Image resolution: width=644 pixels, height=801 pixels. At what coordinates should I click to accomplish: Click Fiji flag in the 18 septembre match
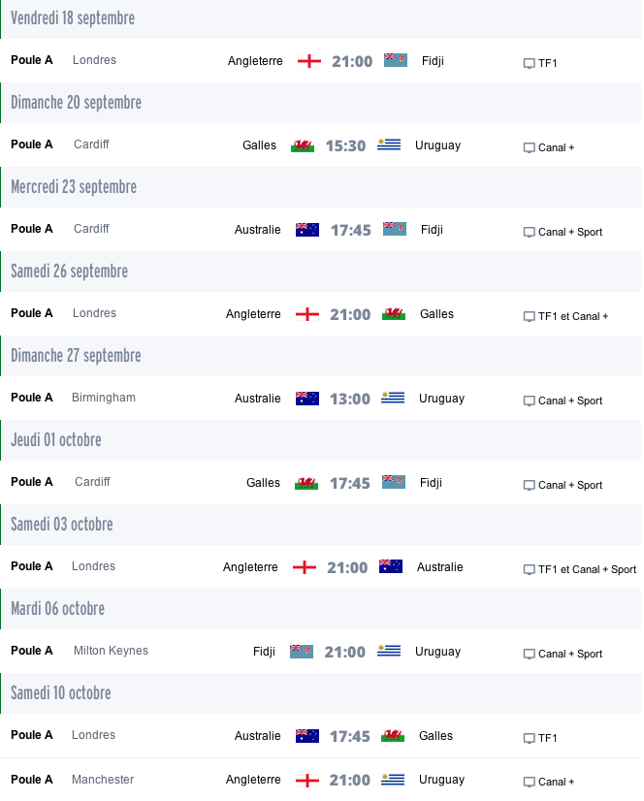tap(396, 61)
